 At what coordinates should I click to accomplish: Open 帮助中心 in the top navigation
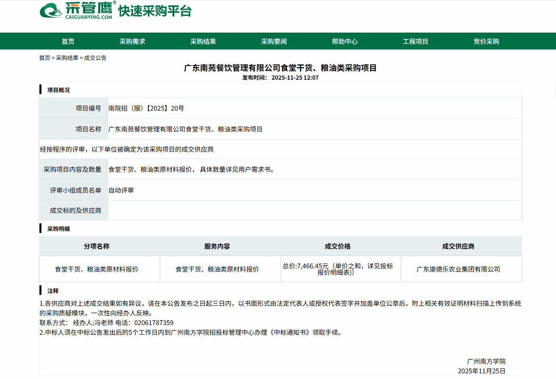[345, 41]
